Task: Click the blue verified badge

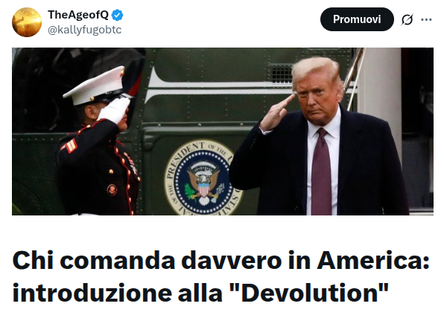Action: pos(117,15)
